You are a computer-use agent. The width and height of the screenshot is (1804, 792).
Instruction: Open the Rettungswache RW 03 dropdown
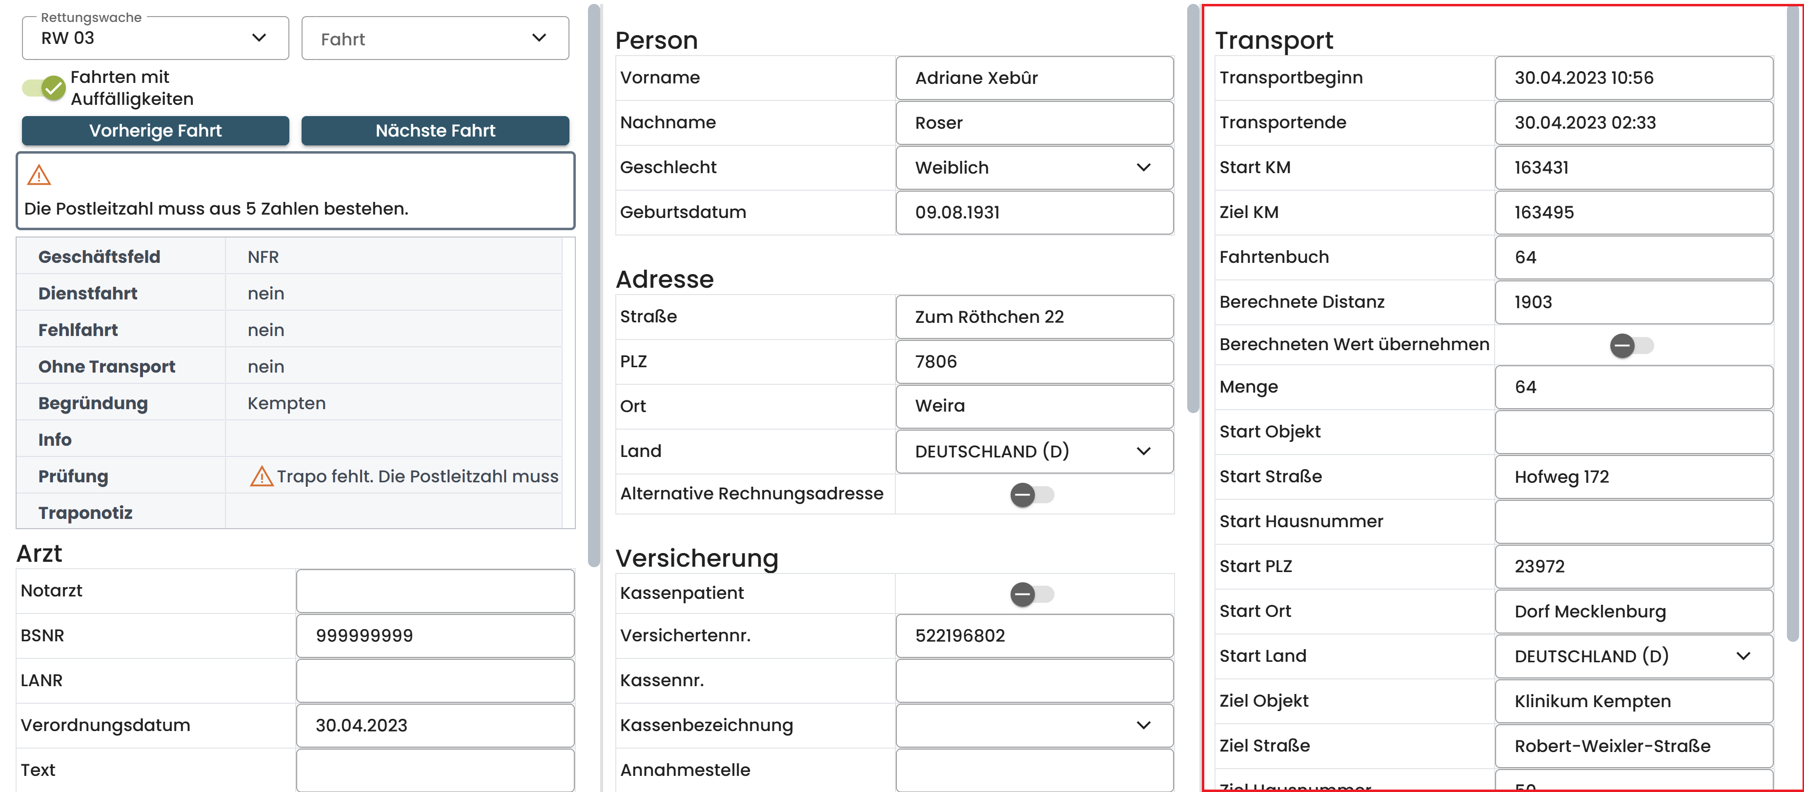pyautogui.click(x=155, y=39)
